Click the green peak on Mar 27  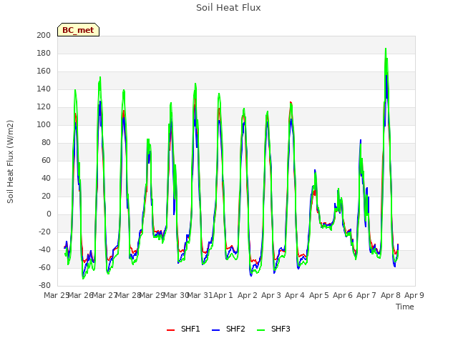click(x=100, y=78)
